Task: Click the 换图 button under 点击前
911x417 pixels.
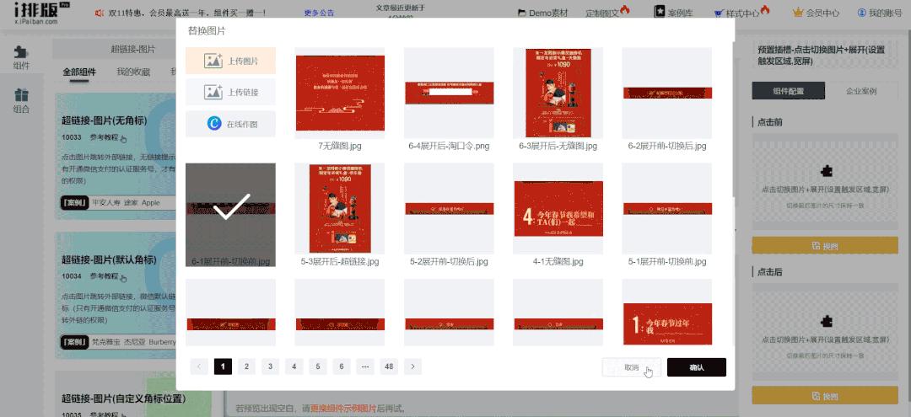Action: coord(825,246)
